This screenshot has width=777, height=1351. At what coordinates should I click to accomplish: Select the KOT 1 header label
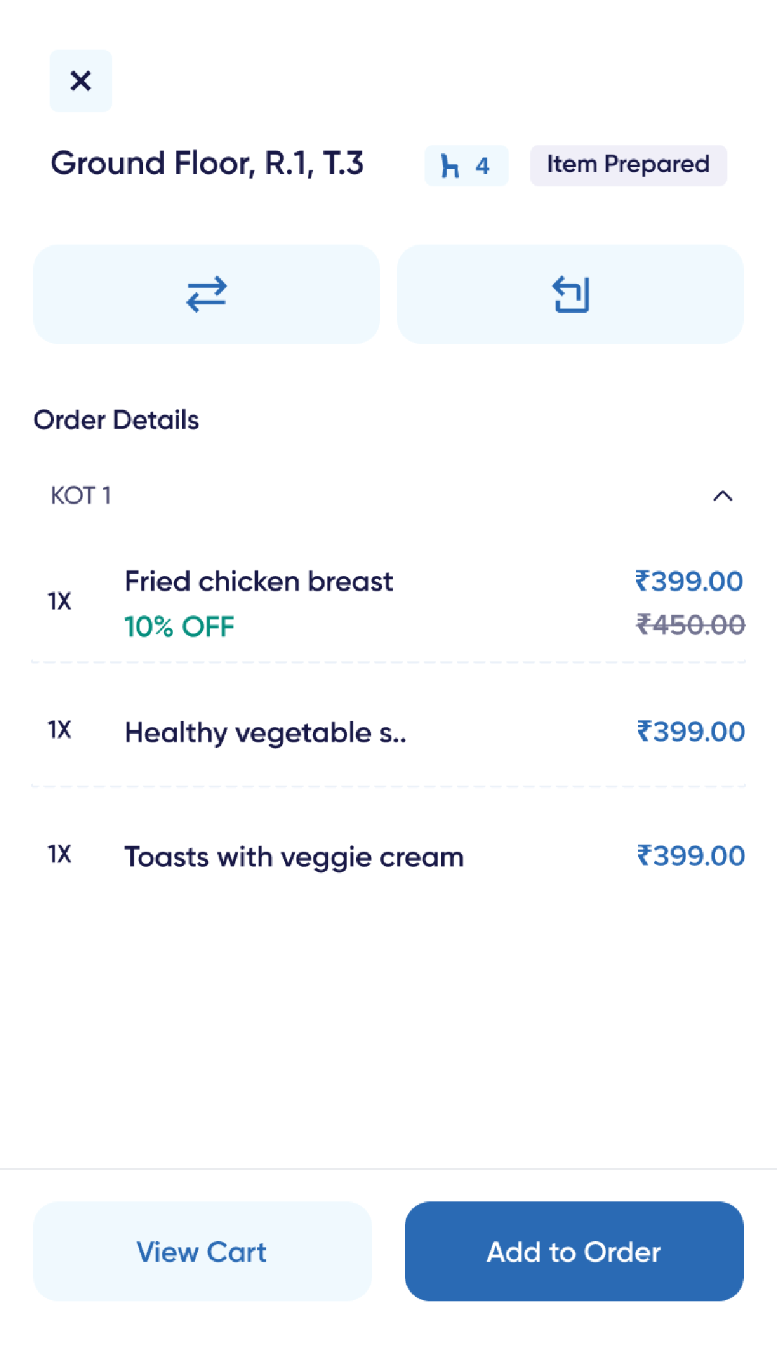(81, 496)
